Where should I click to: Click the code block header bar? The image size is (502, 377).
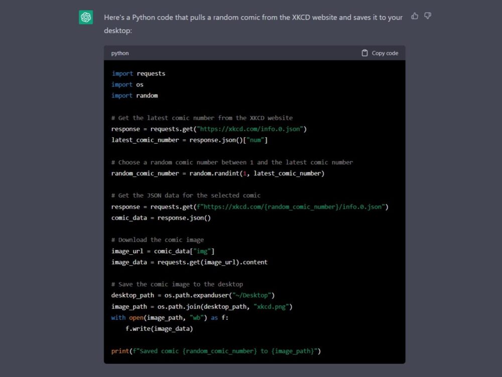[251, 53]
